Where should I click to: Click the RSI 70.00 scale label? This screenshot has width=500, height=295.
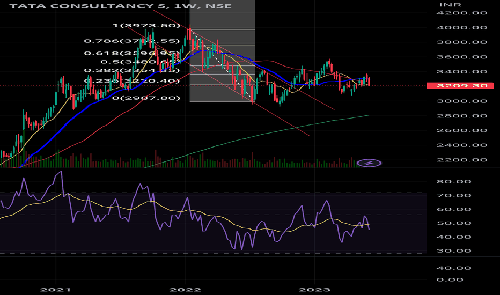[x=454, y=195]
